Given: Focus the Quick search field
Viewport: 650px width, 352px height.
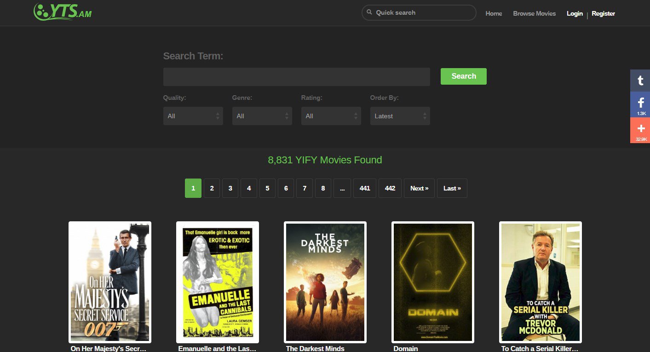Looking at the screenshot, I should click(419, 12).
